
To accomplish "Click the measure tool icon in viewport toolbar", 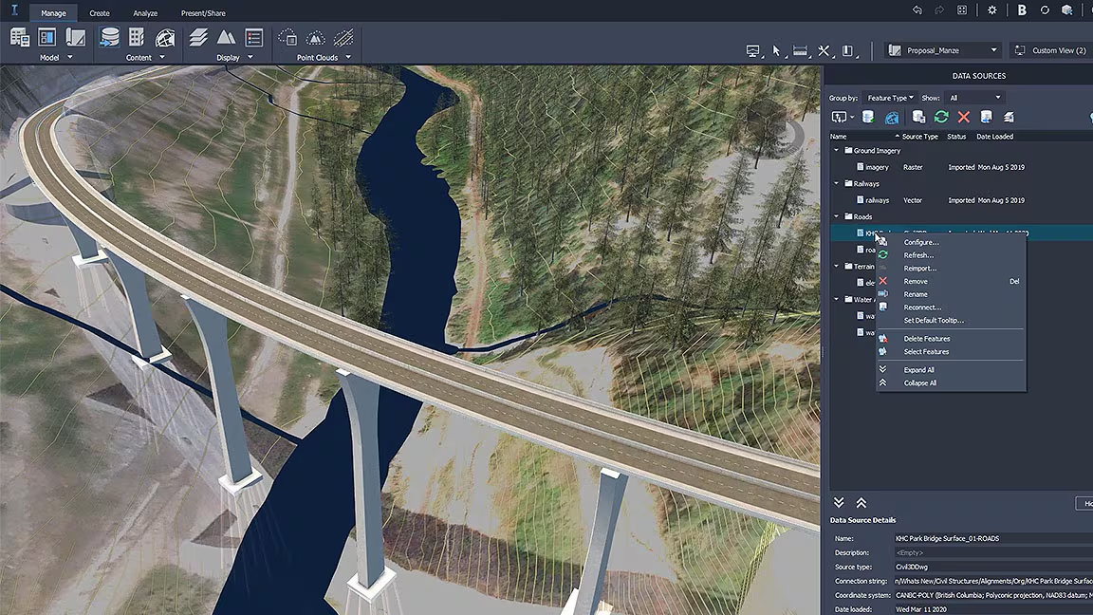I will tap(800, 49).
